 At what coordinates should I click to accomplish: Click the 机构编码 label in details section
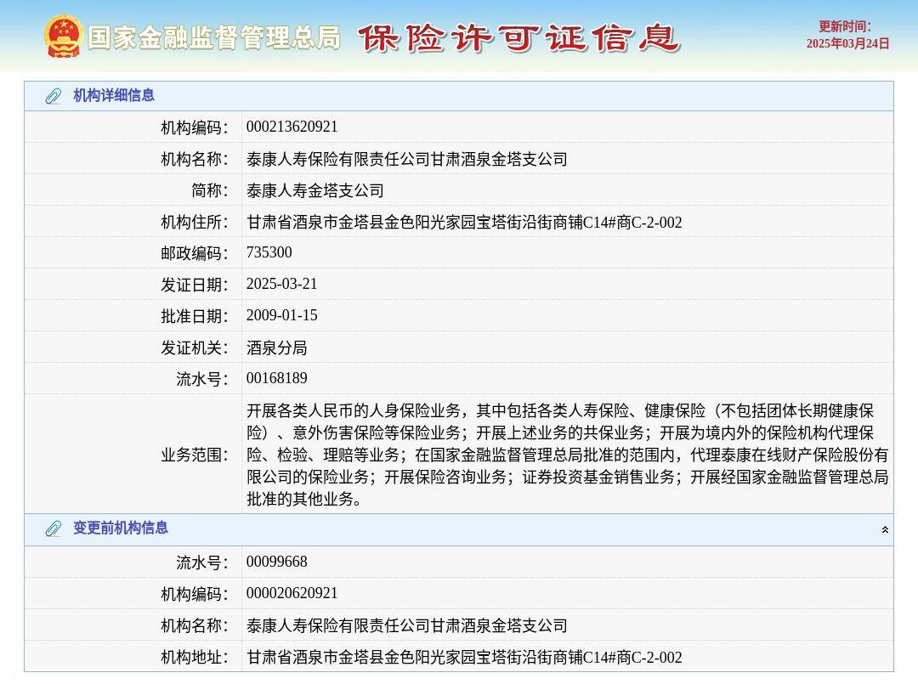pyautogui.click(x=195, y=127)
